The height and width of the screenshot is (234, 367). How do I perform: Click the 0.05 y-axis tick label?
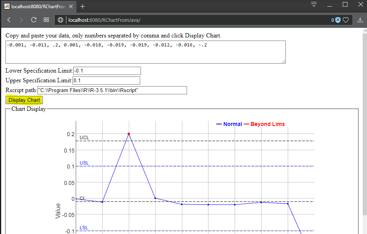(x=69, y=183)
